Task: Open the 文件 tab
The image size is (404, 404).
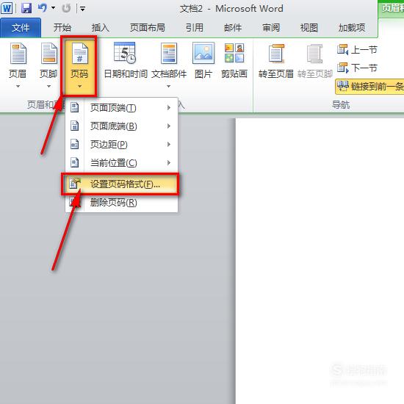Action: click(x=21, y=27)
